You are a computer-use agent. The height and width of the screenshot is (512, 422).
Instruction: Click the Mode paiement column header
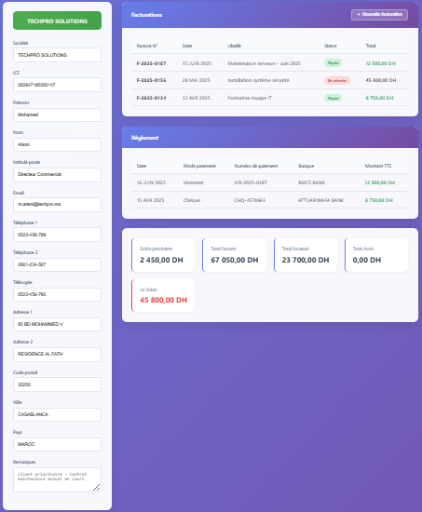tap(199, 166)
